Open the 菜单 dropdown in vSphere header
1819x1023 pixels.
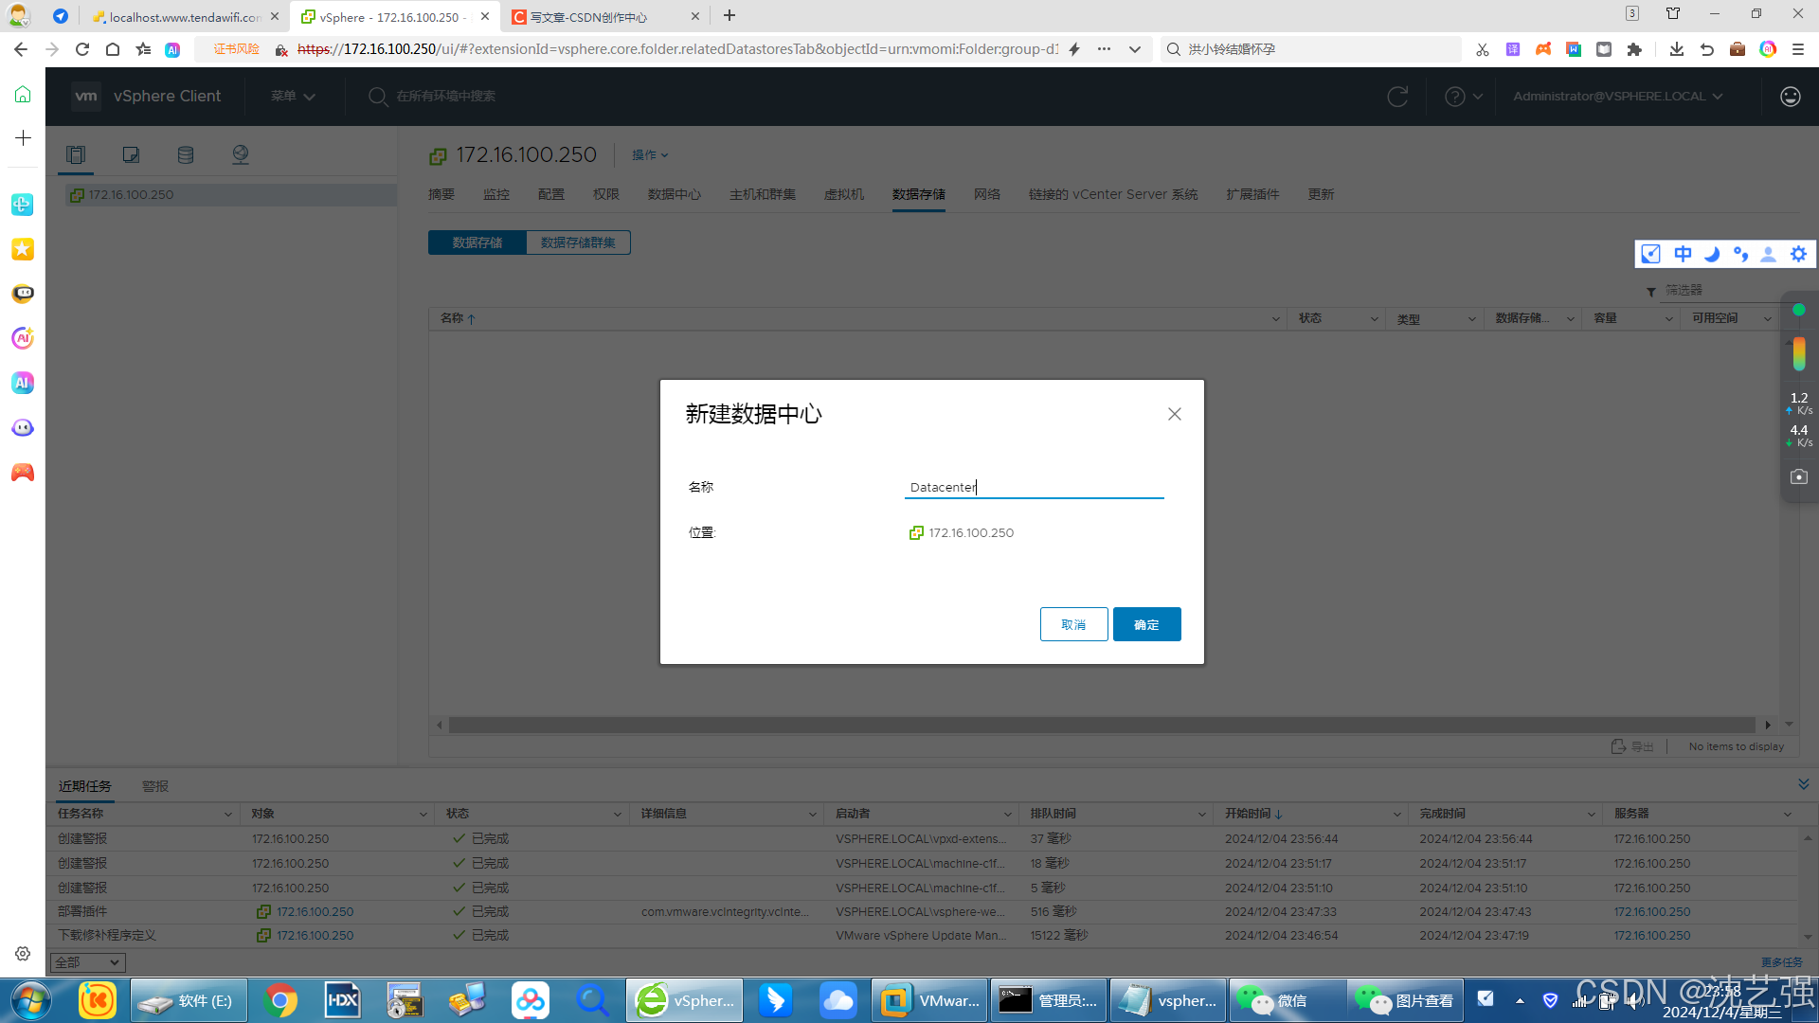click(x=292, y=96)
